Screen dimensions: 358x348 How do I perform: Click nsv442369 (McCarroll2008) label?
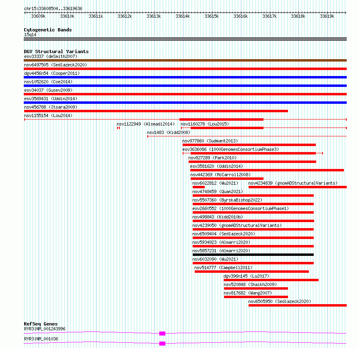(220, 175)
